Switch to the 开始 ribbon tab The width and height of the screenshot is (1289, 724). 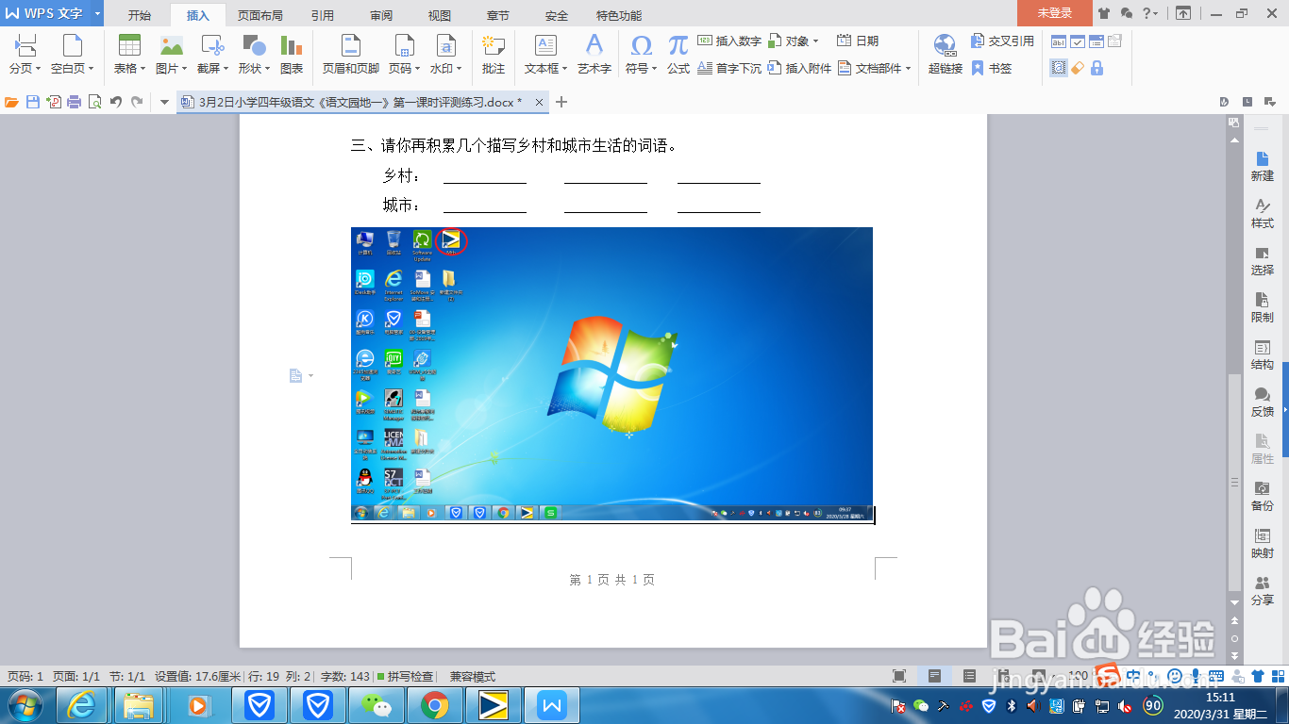click(138, 15)
